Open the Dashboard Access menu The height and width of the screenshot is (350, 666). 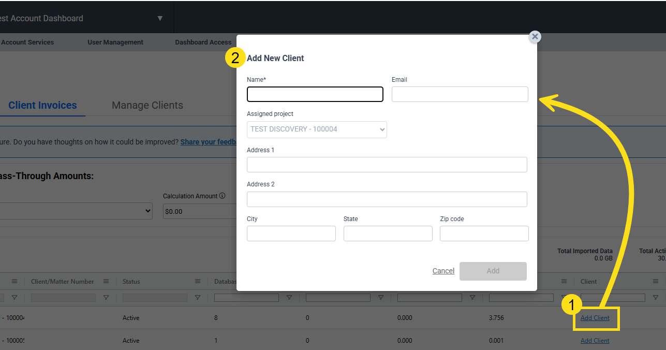point(203,42)
